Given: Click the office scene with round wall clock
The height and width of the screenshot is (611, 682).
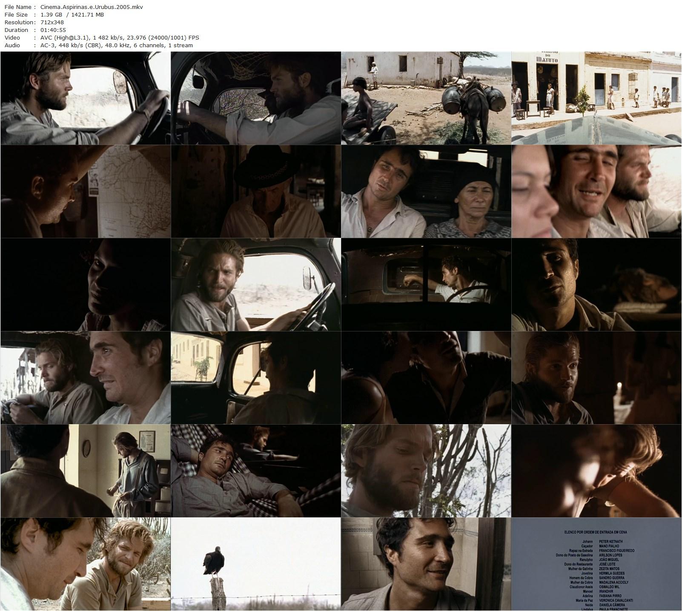Looking at the screenshot, I should (86, 471).
